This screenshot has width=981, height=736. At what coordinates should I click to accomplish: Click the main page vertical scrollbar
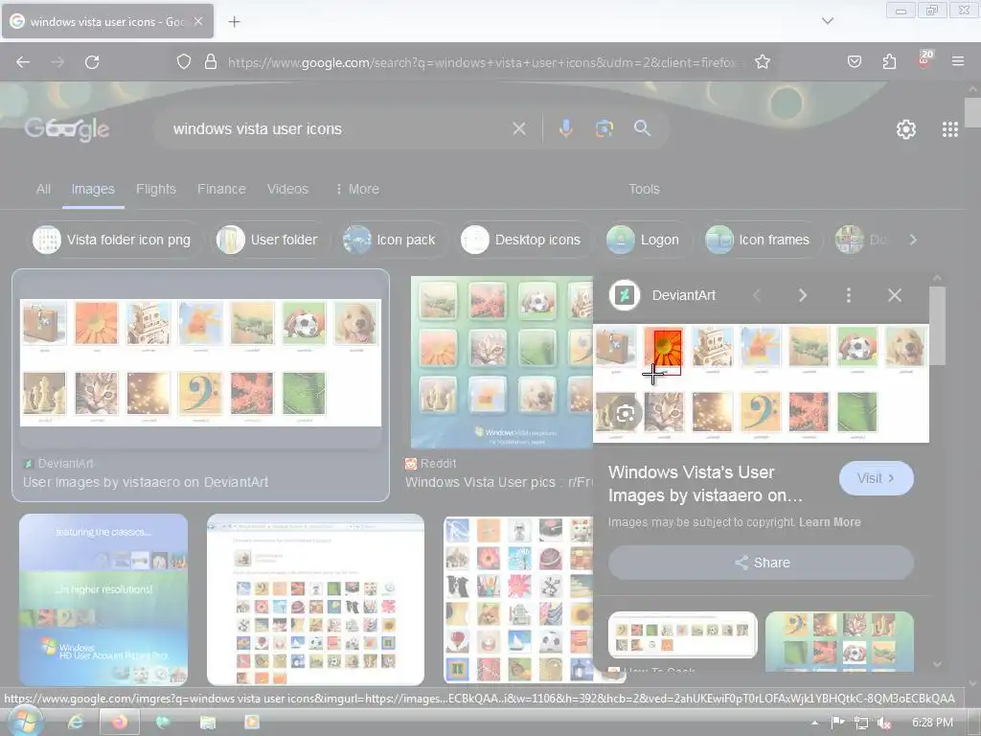(972, 113)
